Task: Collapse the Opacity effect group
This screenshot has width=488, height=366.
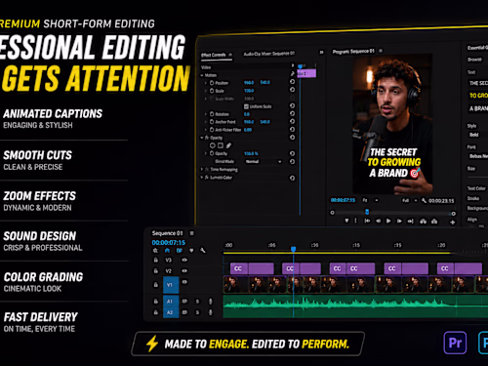Action: 202,138
